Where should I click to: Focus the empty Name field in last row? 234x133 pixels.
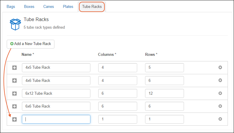pos(56,119)
